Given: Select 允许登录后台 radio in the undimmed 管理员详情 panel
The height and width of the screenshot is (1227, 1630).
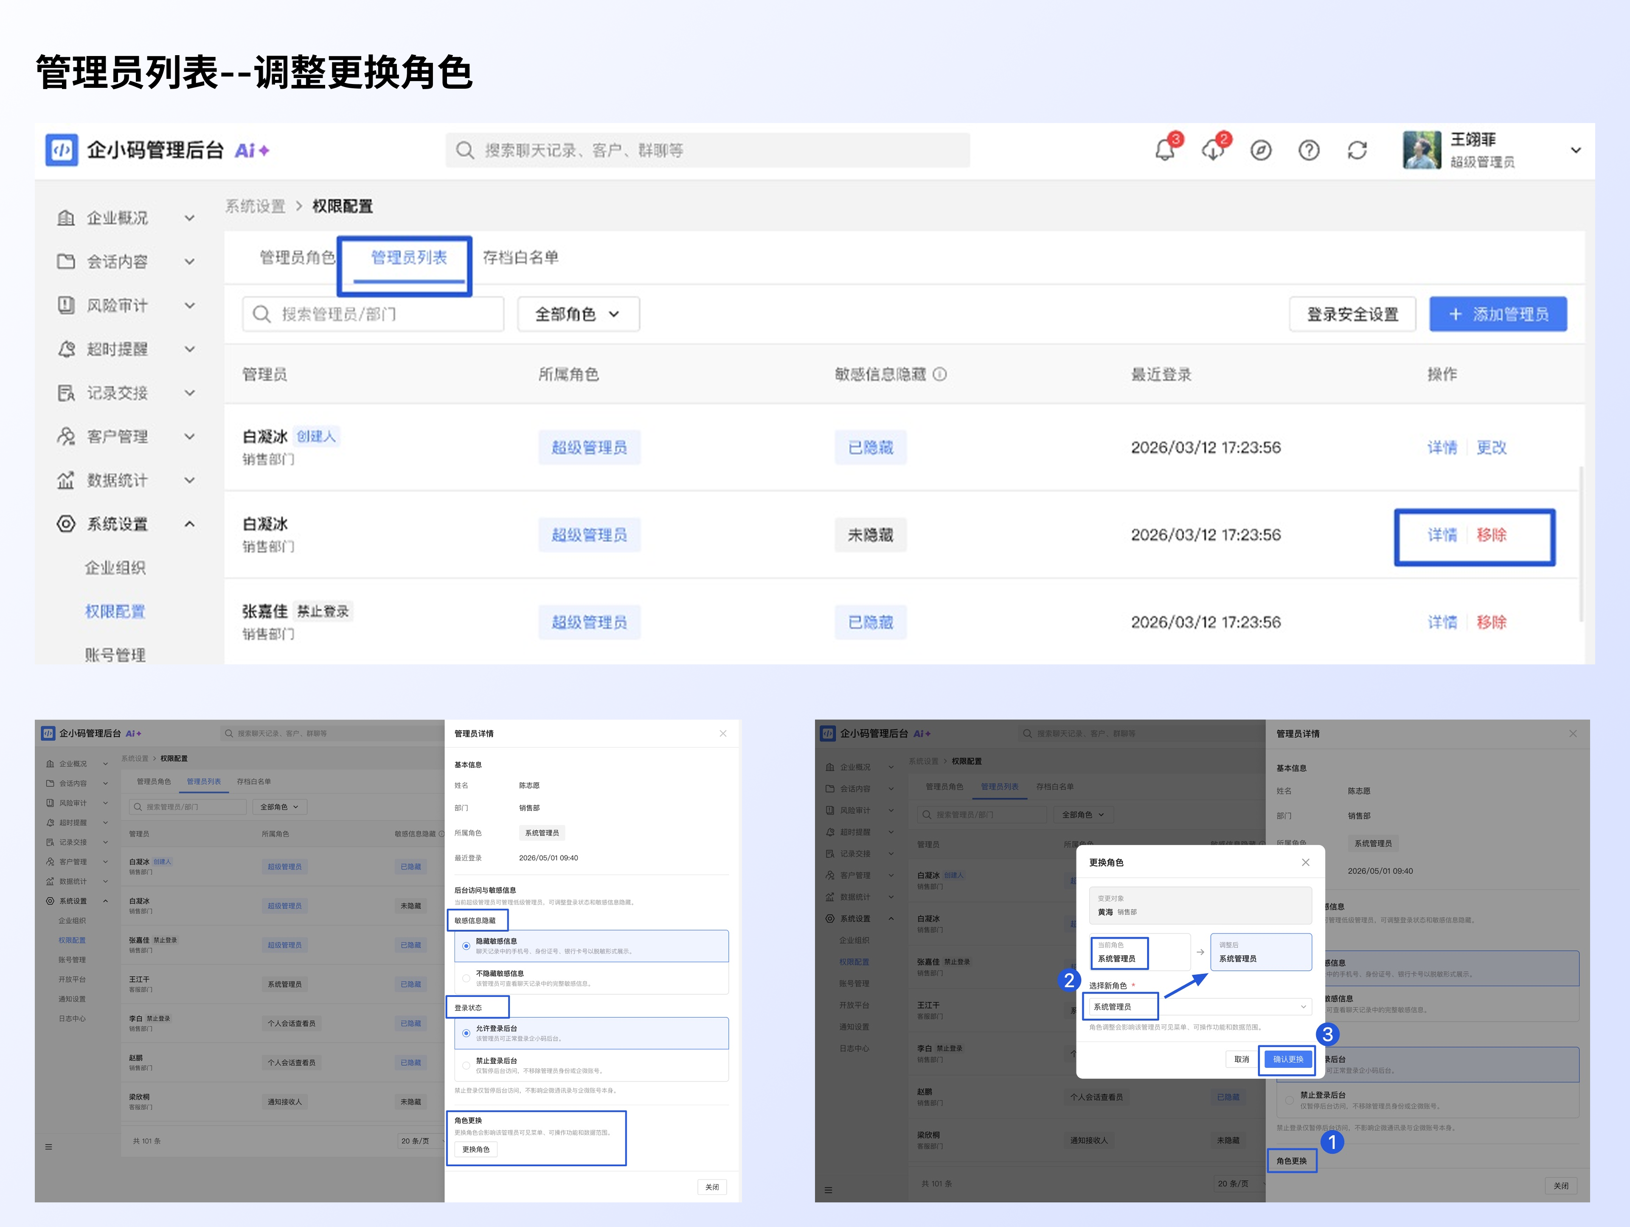Looking at the screenshot, I should click(x=467, y=1033).
